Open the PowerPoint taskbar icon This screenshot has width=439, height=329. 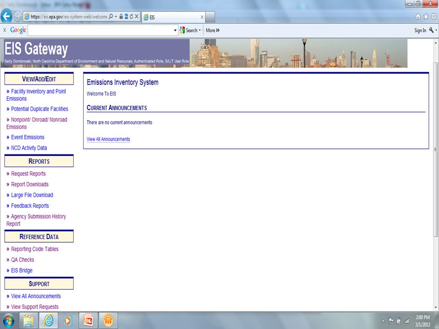[x=88, y=320]
